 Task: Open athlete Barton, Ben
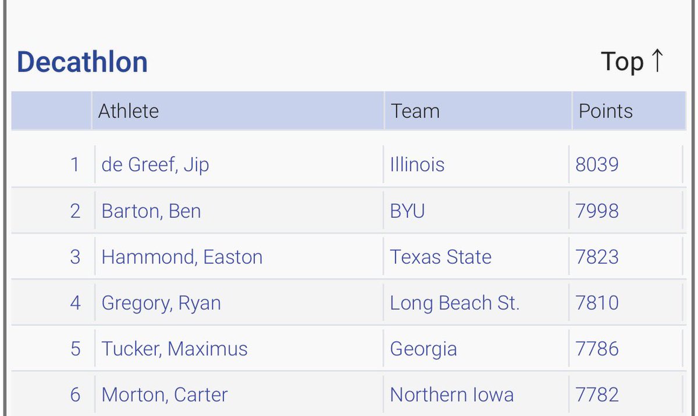point(151,210)
